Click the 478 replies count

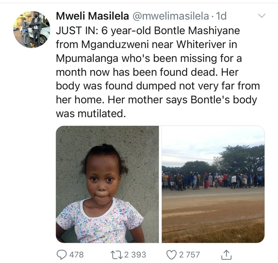(x=76, y=255)
